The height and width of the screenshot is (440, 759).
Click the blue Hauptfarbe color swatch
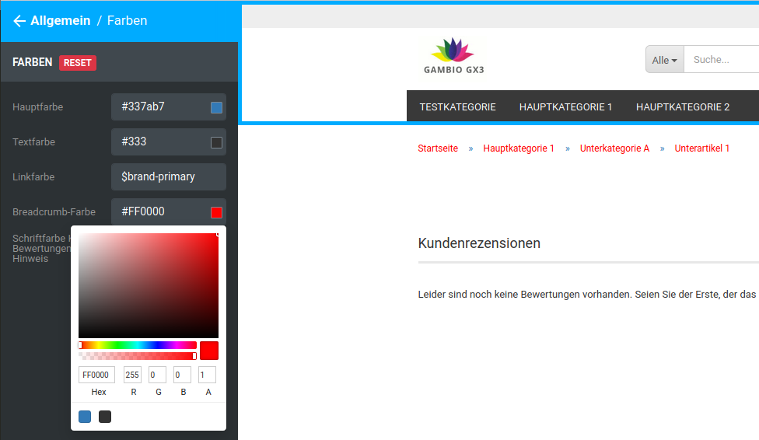[216, 107]
